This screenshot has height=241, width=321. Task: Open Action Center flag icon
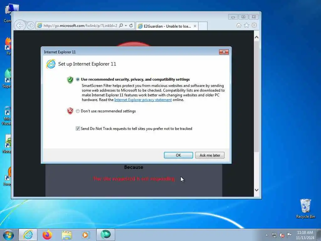click(x=289, y=235)
